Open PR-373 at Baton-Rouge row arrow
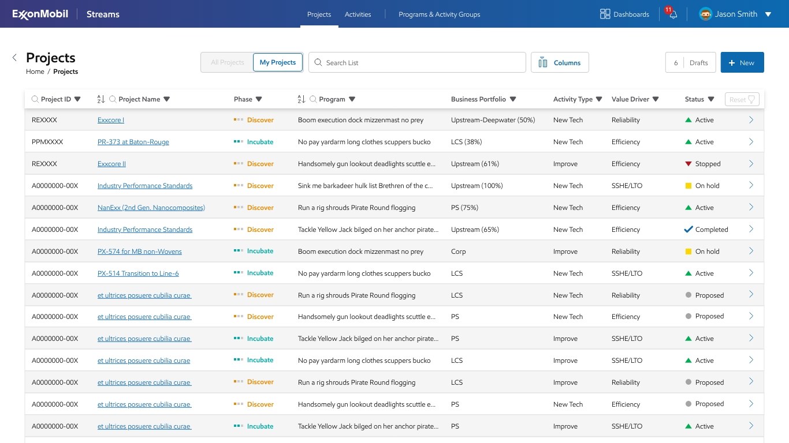 751,142
